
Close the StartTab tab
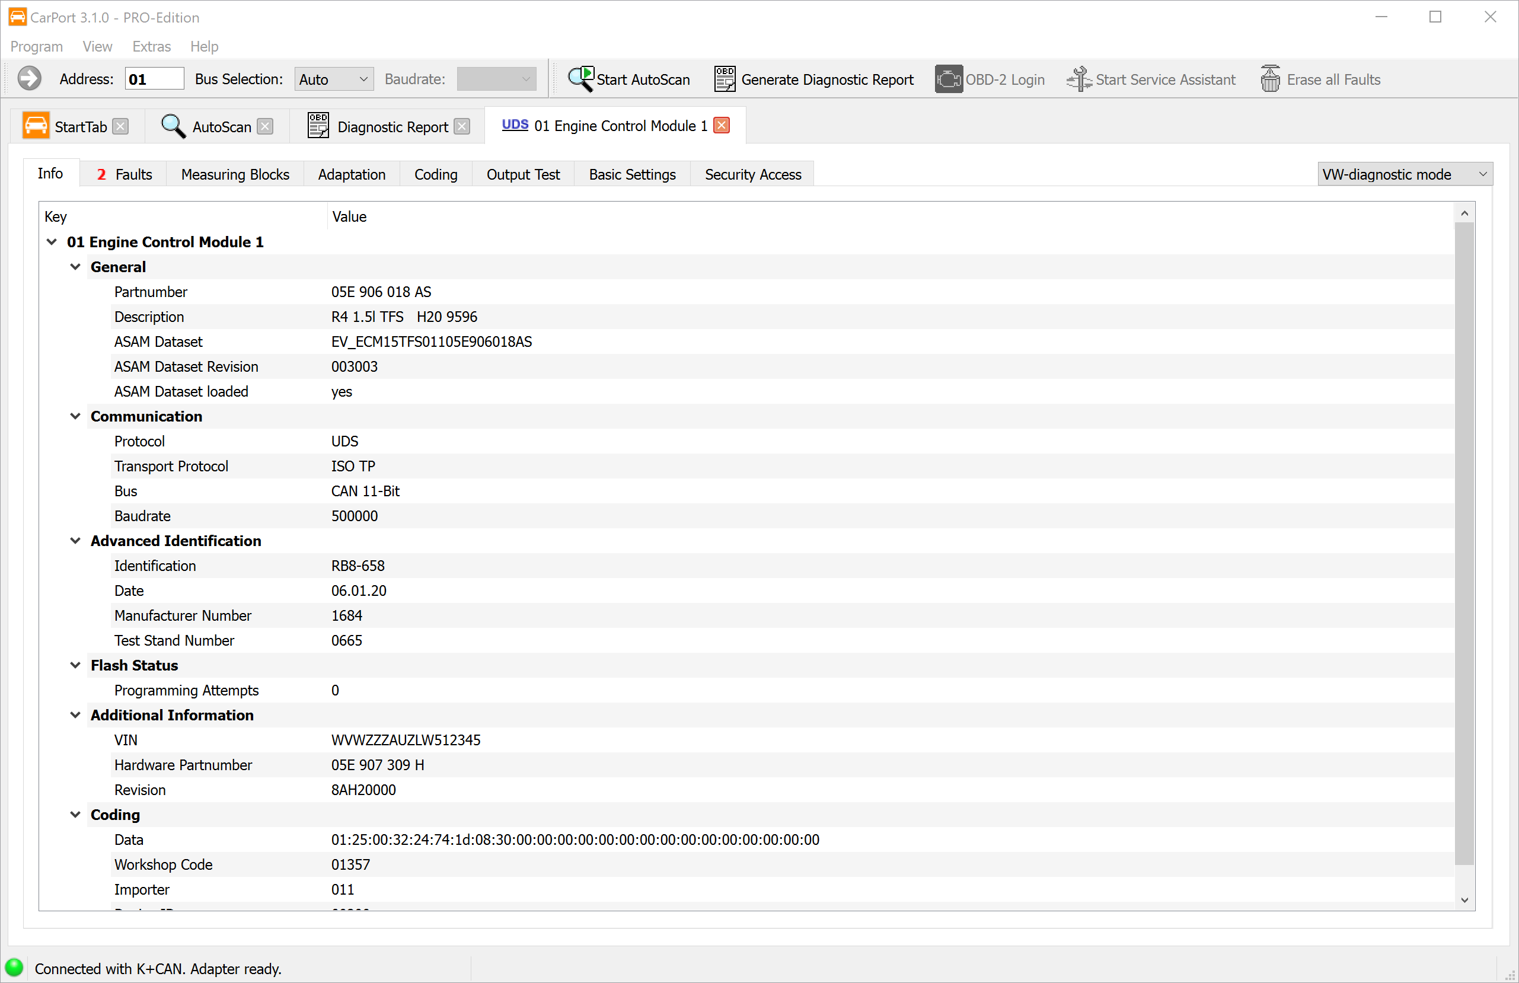point(120,126)
